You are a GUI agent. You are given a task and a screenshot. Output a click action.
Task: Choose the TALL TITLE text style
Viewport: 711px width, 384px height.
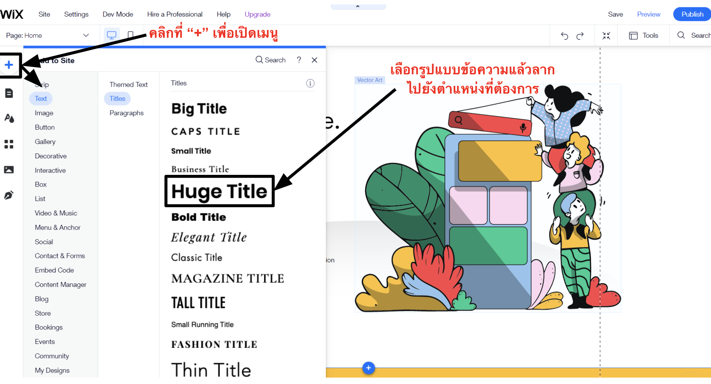[198, 303]
